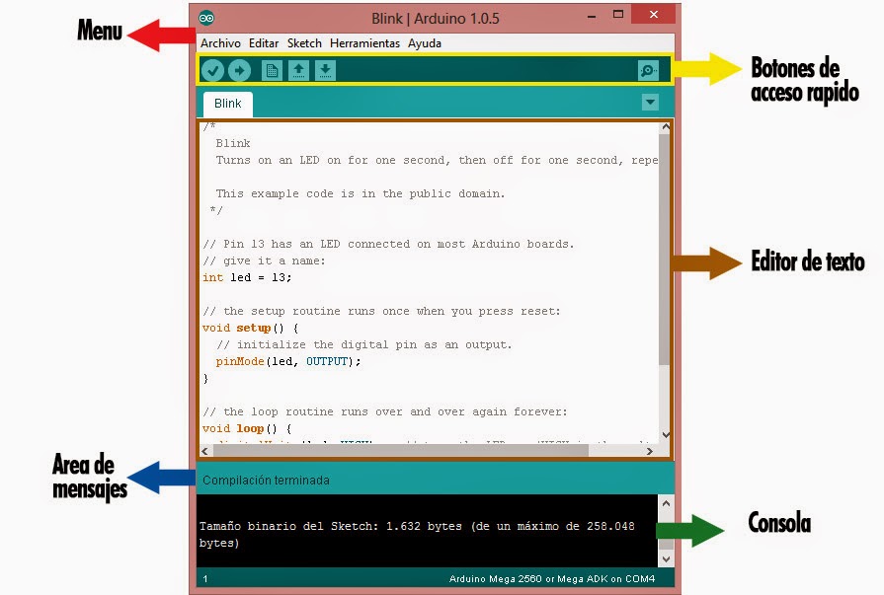Click the Verify checkmark icon to compile
Screen dimensions: 884x595
click(211, 70)
